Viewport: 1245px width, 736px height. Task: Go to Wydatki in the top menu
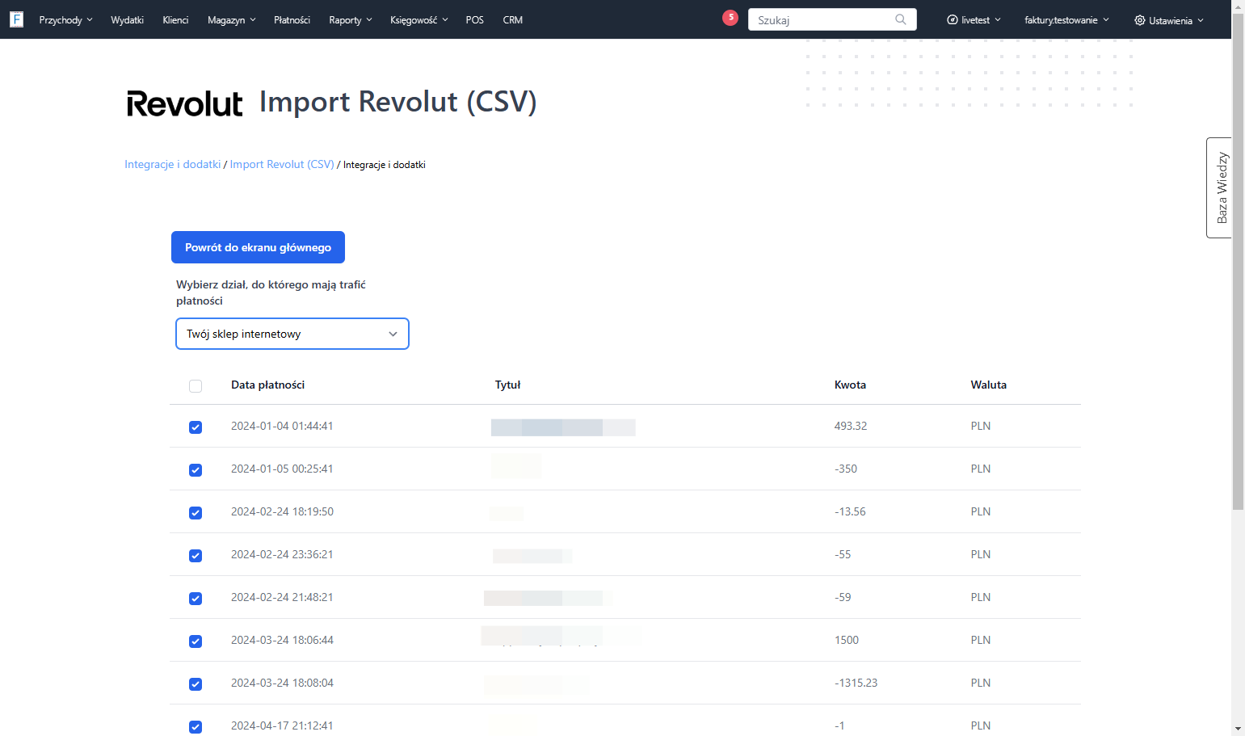point(127,20)
